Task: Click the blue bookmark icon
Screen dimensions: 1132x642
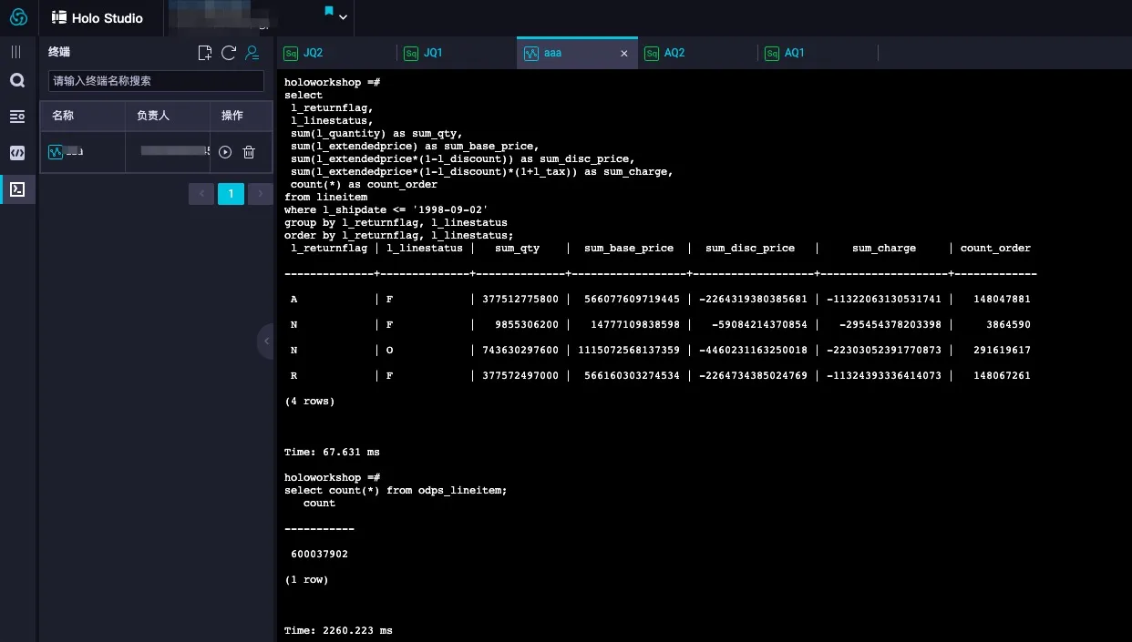Action: point(329,11)
